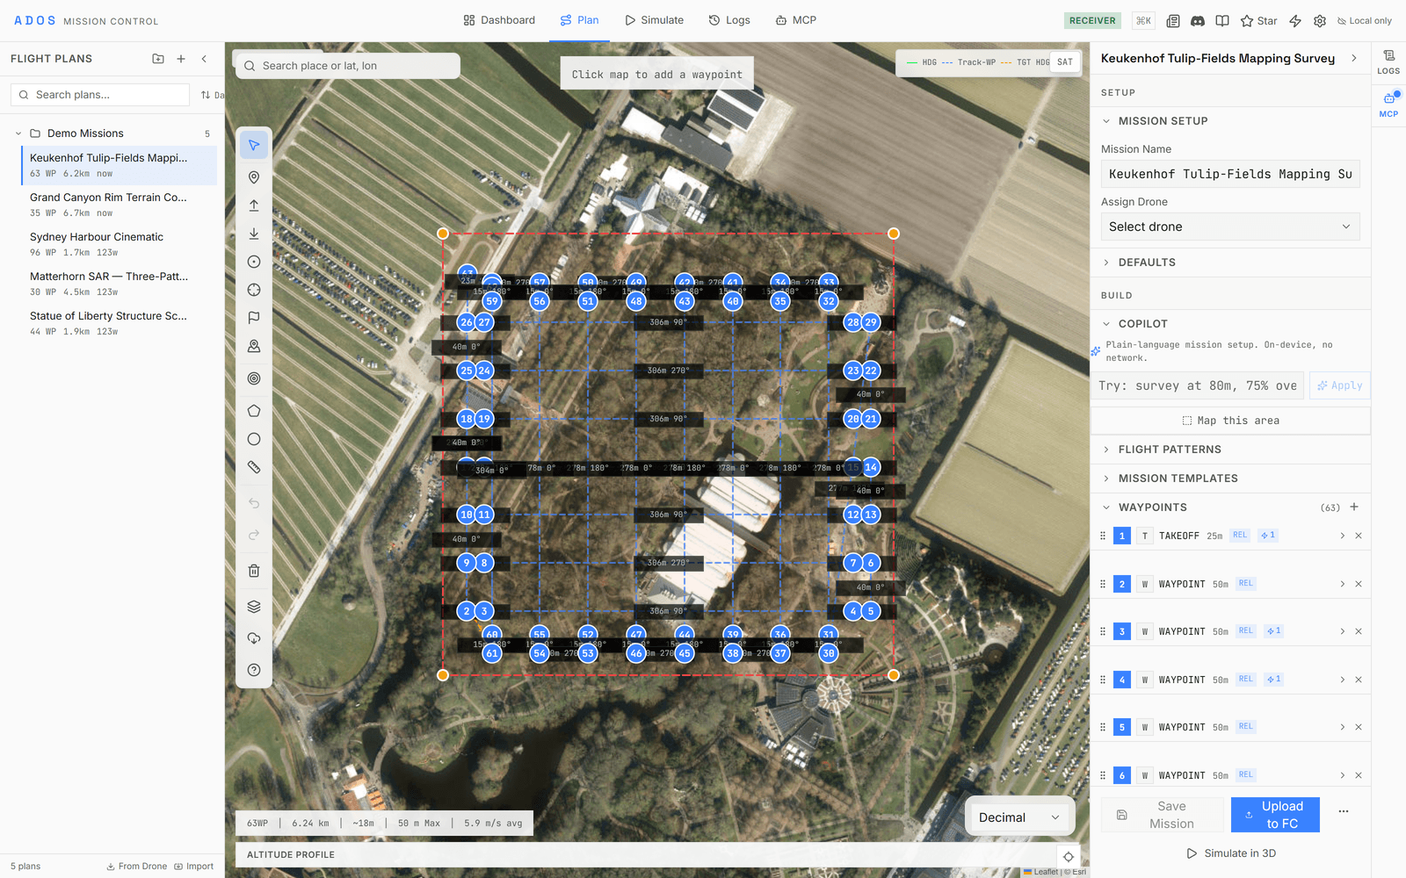Click Upload to FC button

1275,815
